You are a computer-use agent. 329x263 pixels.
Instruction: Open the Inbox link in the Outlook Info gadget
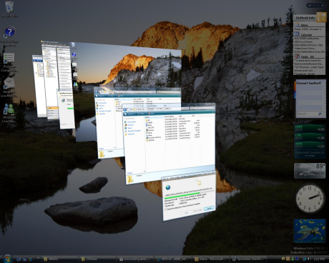[x=304, y=25]
